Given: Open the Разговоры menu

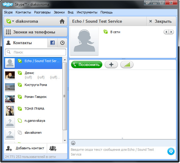Looking at the screenshot, I should pyautogui.click(x=42, y=12).
